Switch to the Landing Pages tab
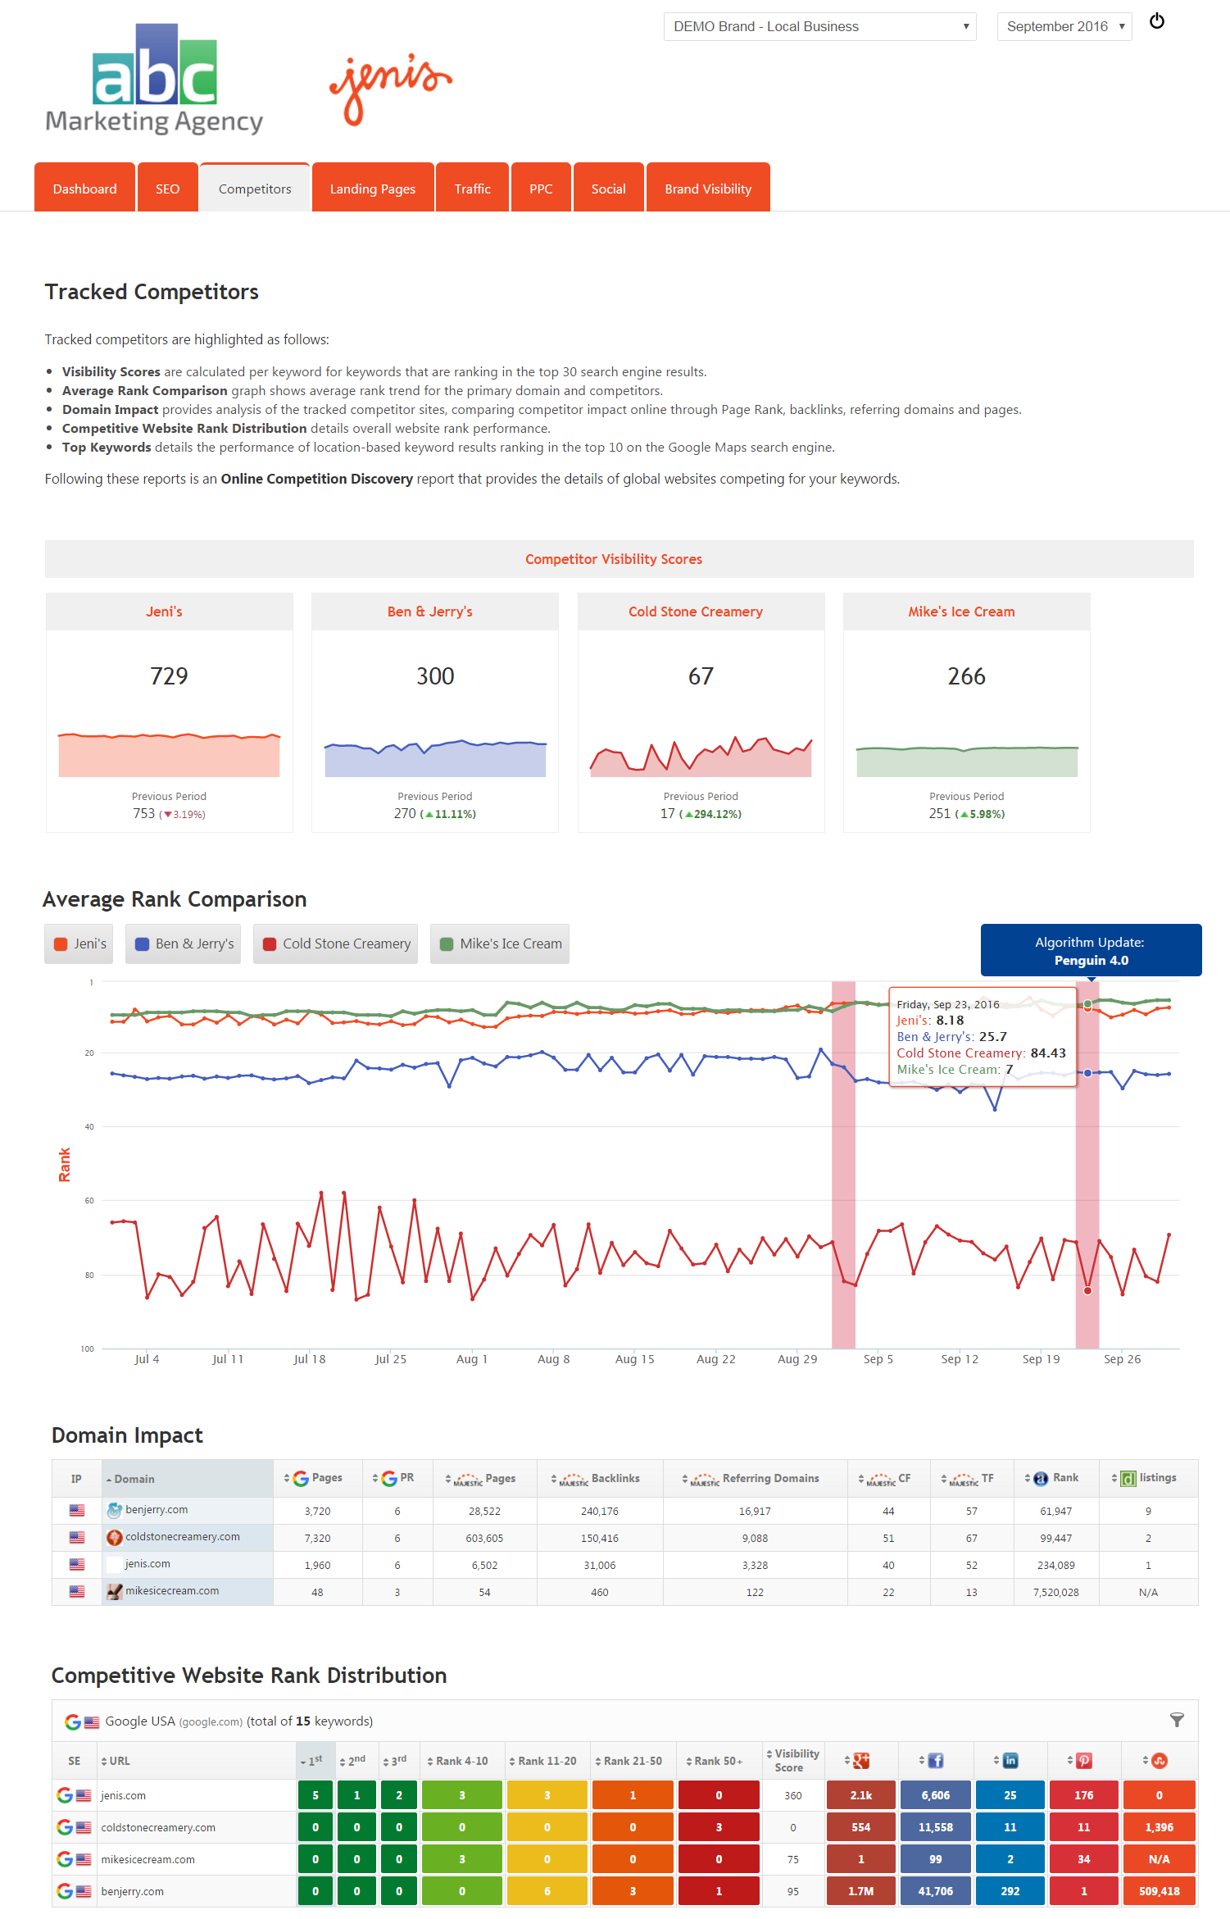1230x1919 pixels. click(373, 189)
